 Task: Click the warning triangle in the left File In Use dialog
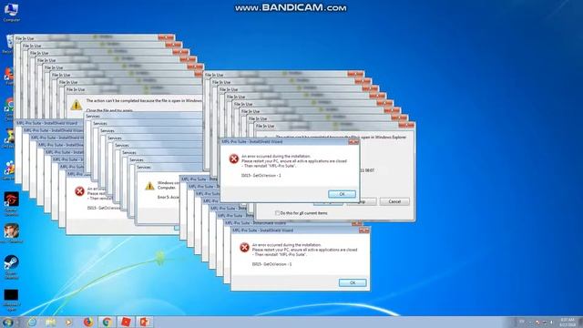coord(77,105)
